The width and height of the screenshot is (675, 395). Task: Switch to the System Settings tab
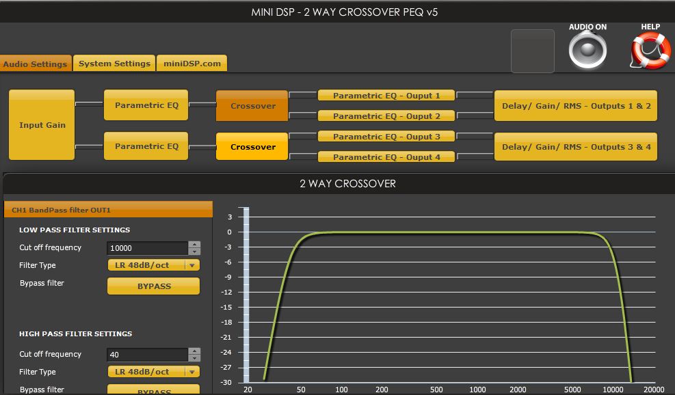coord(114,64)
